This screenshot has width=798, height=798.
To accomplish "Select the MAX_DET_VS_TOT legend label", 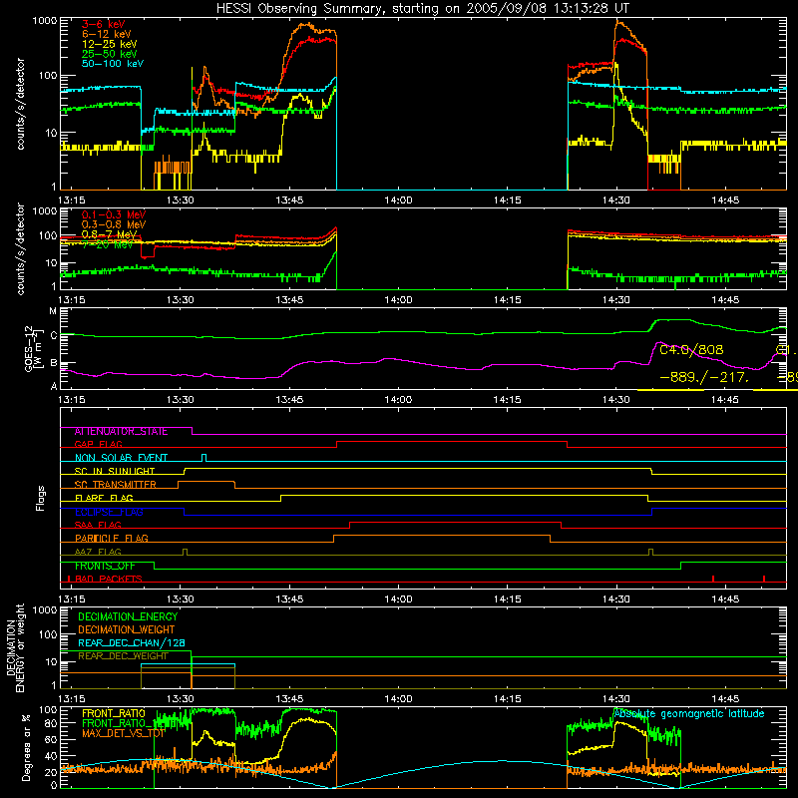I will (x=124, y=733).
